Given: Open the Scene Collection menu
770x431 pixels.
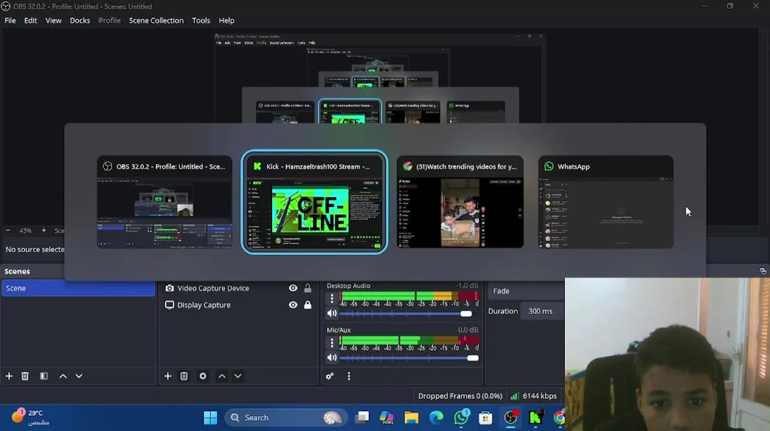Looking at the screenshot, I should click(x=156, y=20).
